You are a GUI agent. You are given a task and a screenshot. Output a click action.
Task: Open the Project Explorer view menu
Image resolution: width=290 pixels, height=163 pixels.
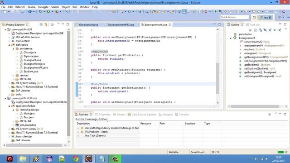(58, 24)
